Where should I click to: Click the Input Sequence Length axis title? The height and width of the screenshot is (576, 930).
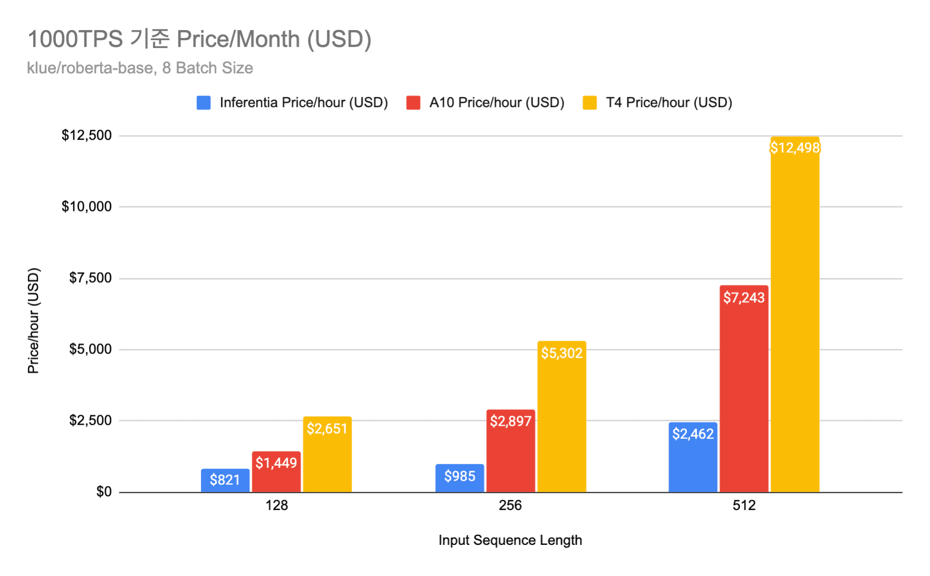point(510,541)
